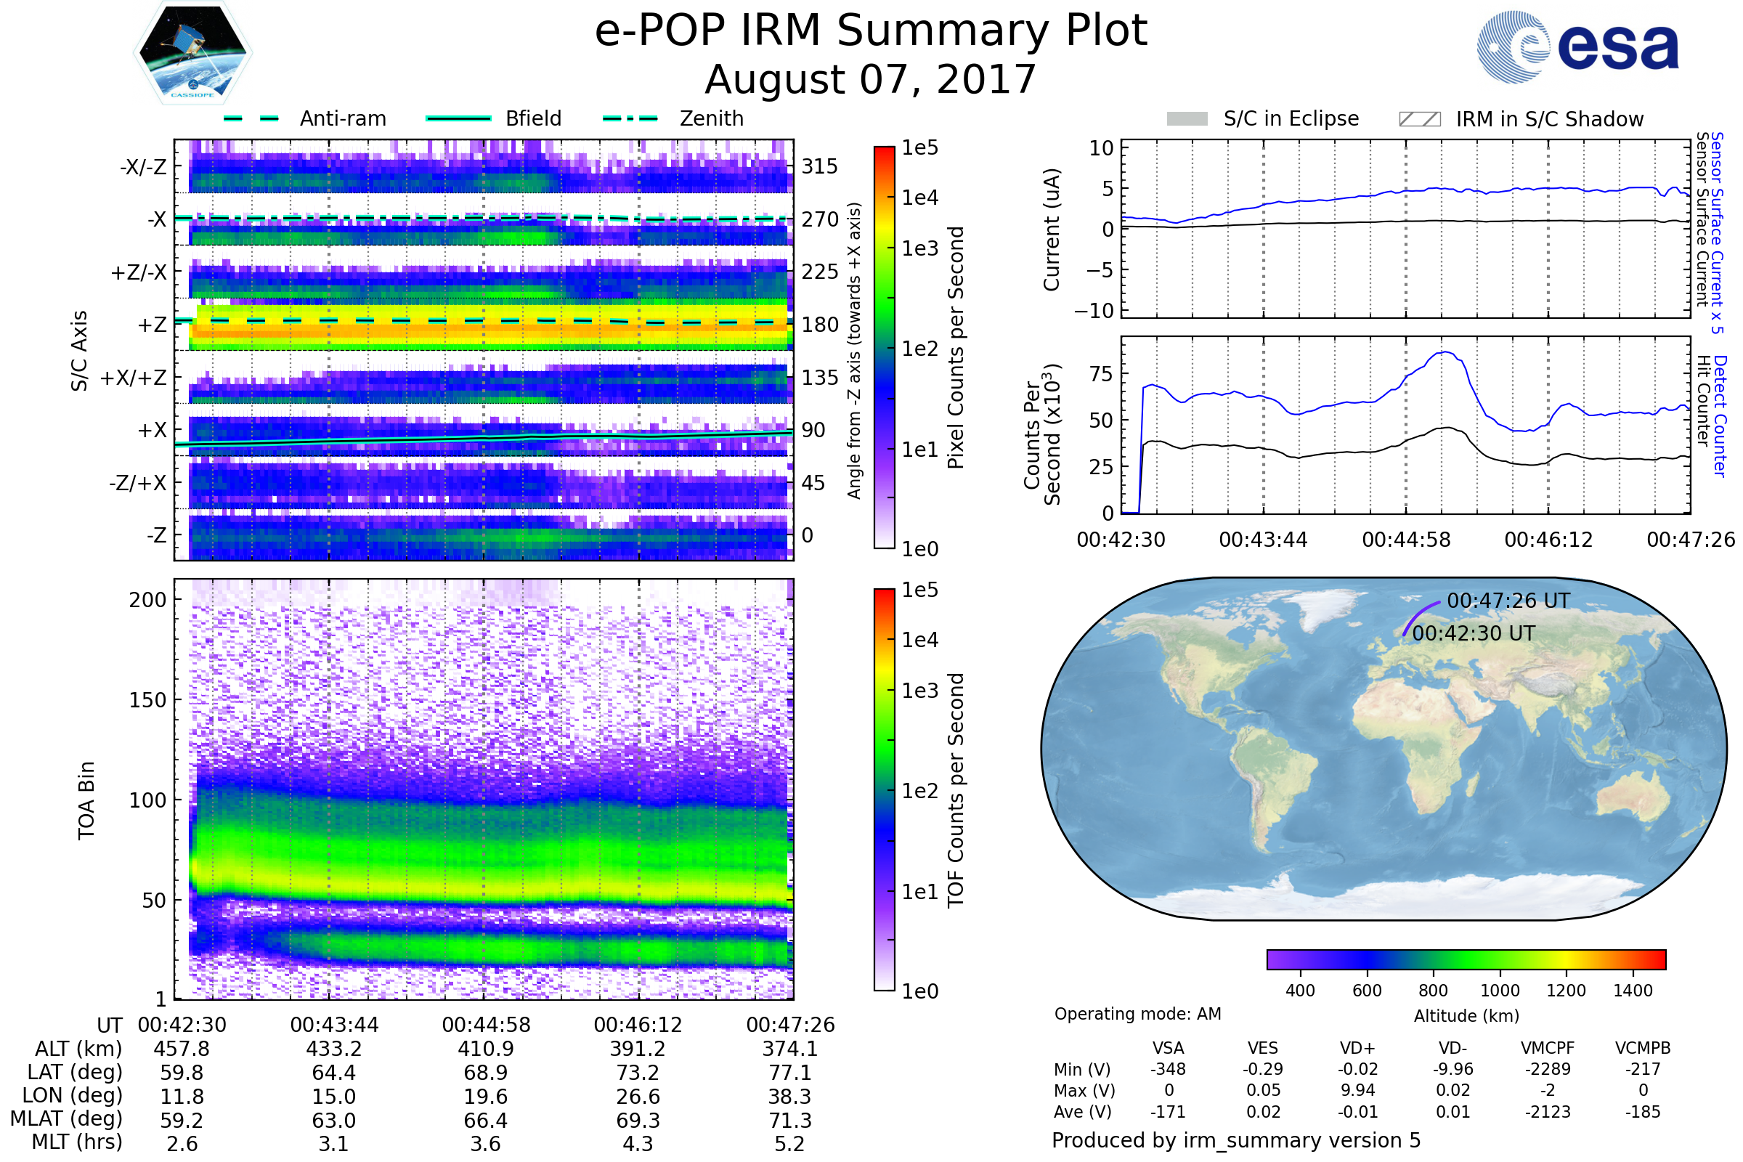1743x1162 pixels.
Task: Click the IRM in S/C Shadow hatched swatch
Action: [1420, 119]
